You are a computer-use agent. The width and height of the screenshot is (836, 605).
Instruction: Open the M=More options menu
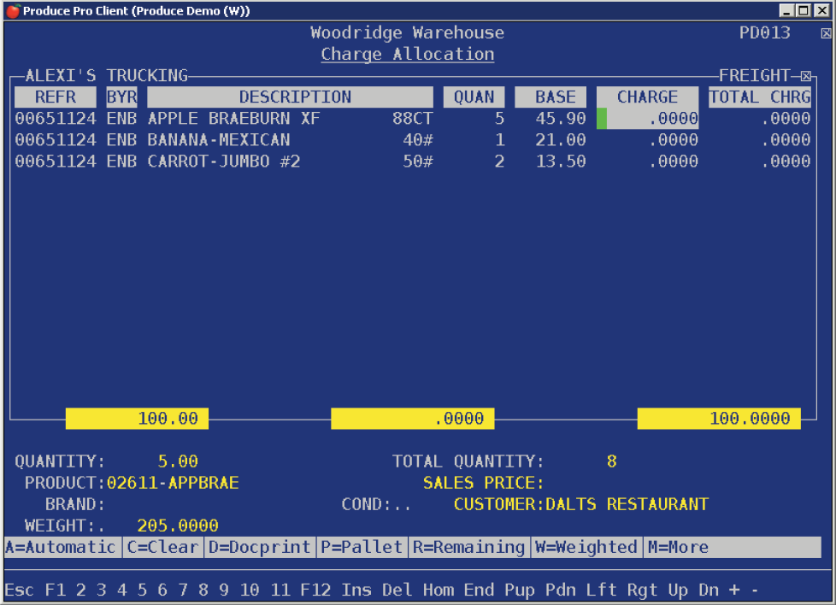(x=678, y=547)
